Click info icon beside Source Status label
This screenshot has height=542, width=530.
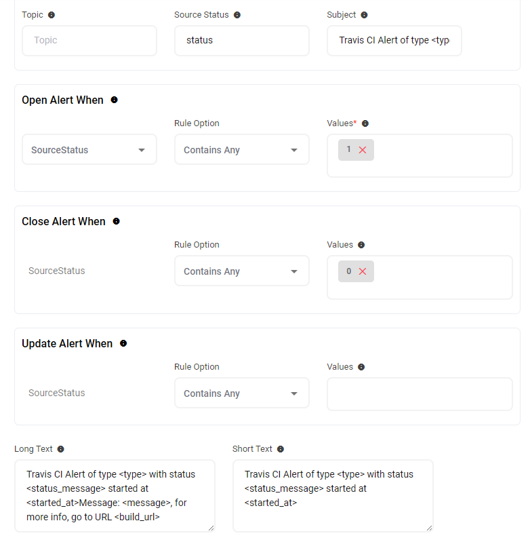pyautogui.click(x=237, y=15)
